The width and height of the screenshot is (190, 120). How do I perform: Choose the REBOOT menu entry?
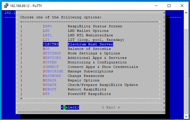(50, 89)
